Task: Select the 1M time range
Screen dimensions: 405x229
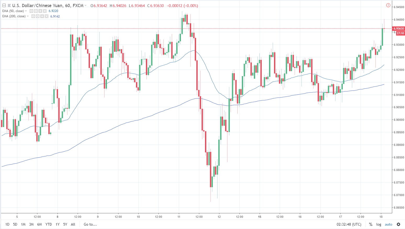Action: [23, 224]
